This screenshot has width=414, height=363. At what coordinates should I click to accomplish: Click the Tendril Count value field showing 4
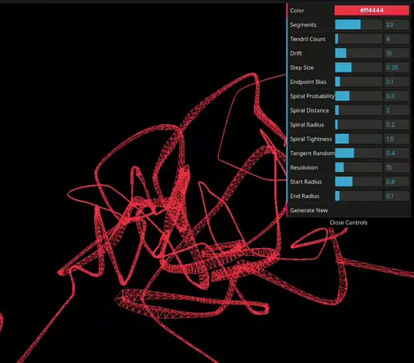pos(397,39)
